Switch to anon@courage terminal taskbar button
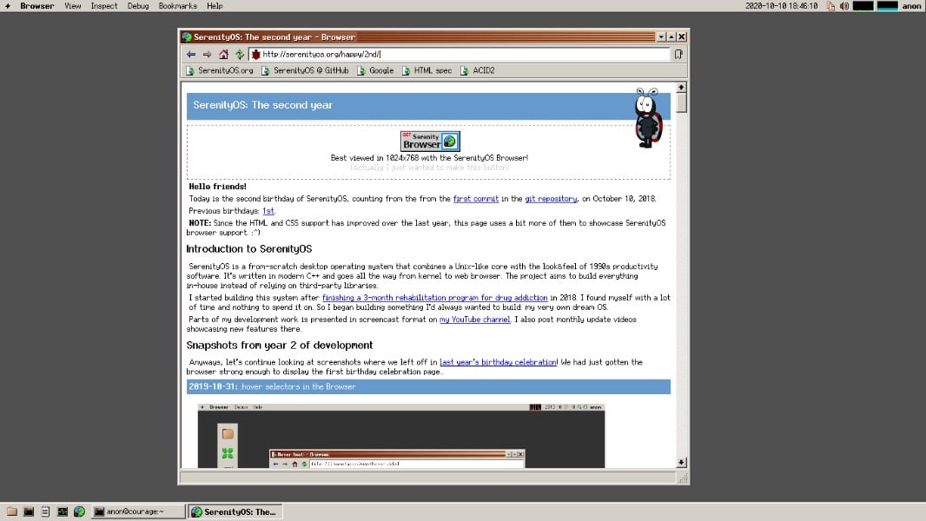 click(138, 511)
